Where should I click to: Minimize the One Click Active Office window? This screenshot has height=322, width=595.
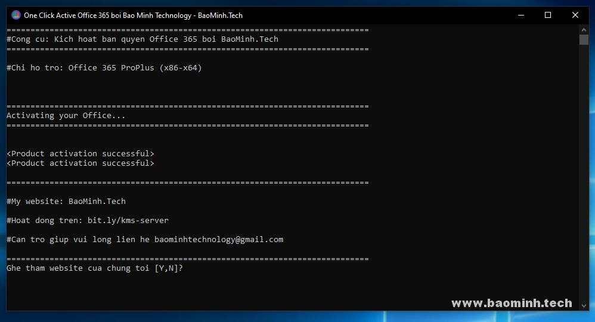click(x=521, y=15)
